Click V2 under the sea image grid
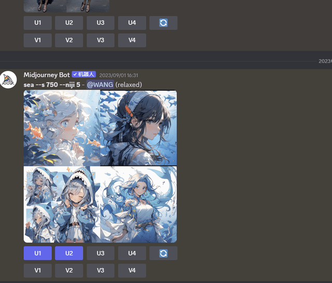This screenshot has height=283, width=332. pyautogui.click(x=69, y=271)
